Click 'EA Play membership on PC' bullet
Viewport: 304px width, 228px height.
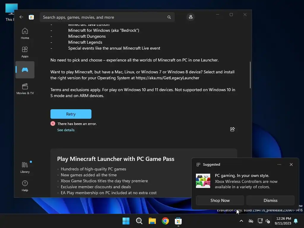tap(109, 193)
